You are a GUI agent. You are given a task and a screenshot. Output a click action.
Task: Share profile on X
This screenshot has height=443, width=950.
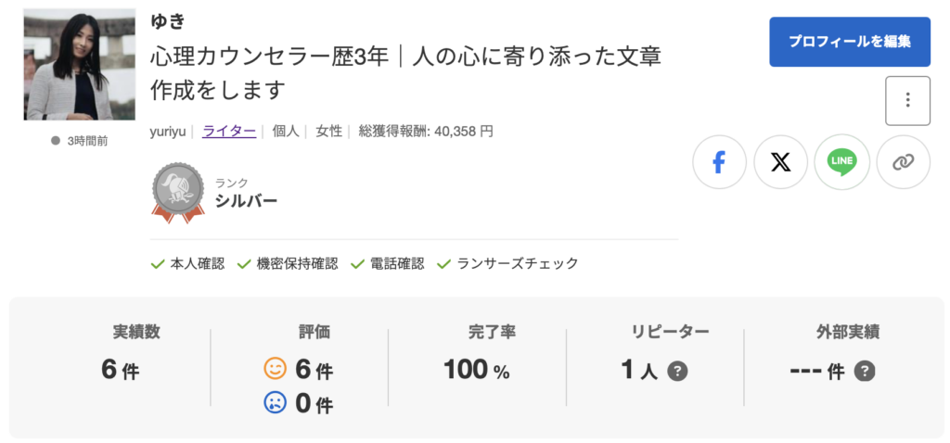point(781,162)
